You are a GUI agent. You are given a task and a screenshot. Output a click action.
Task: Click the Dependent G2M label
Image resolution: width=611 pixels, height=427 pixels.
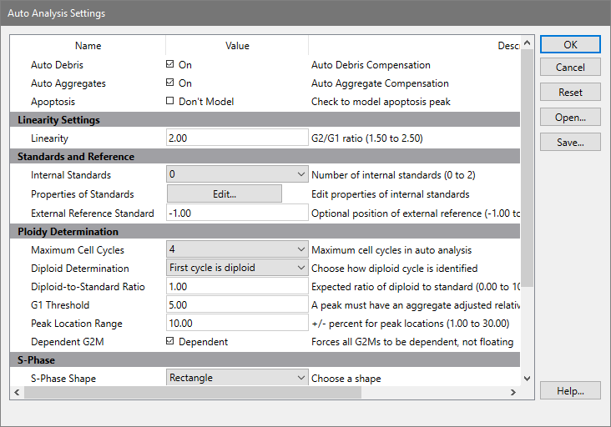coord(68,342)
